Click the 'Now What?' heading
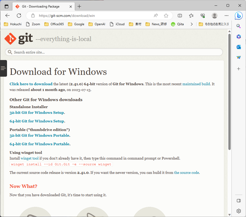246x217 pixels. (23, 186)
